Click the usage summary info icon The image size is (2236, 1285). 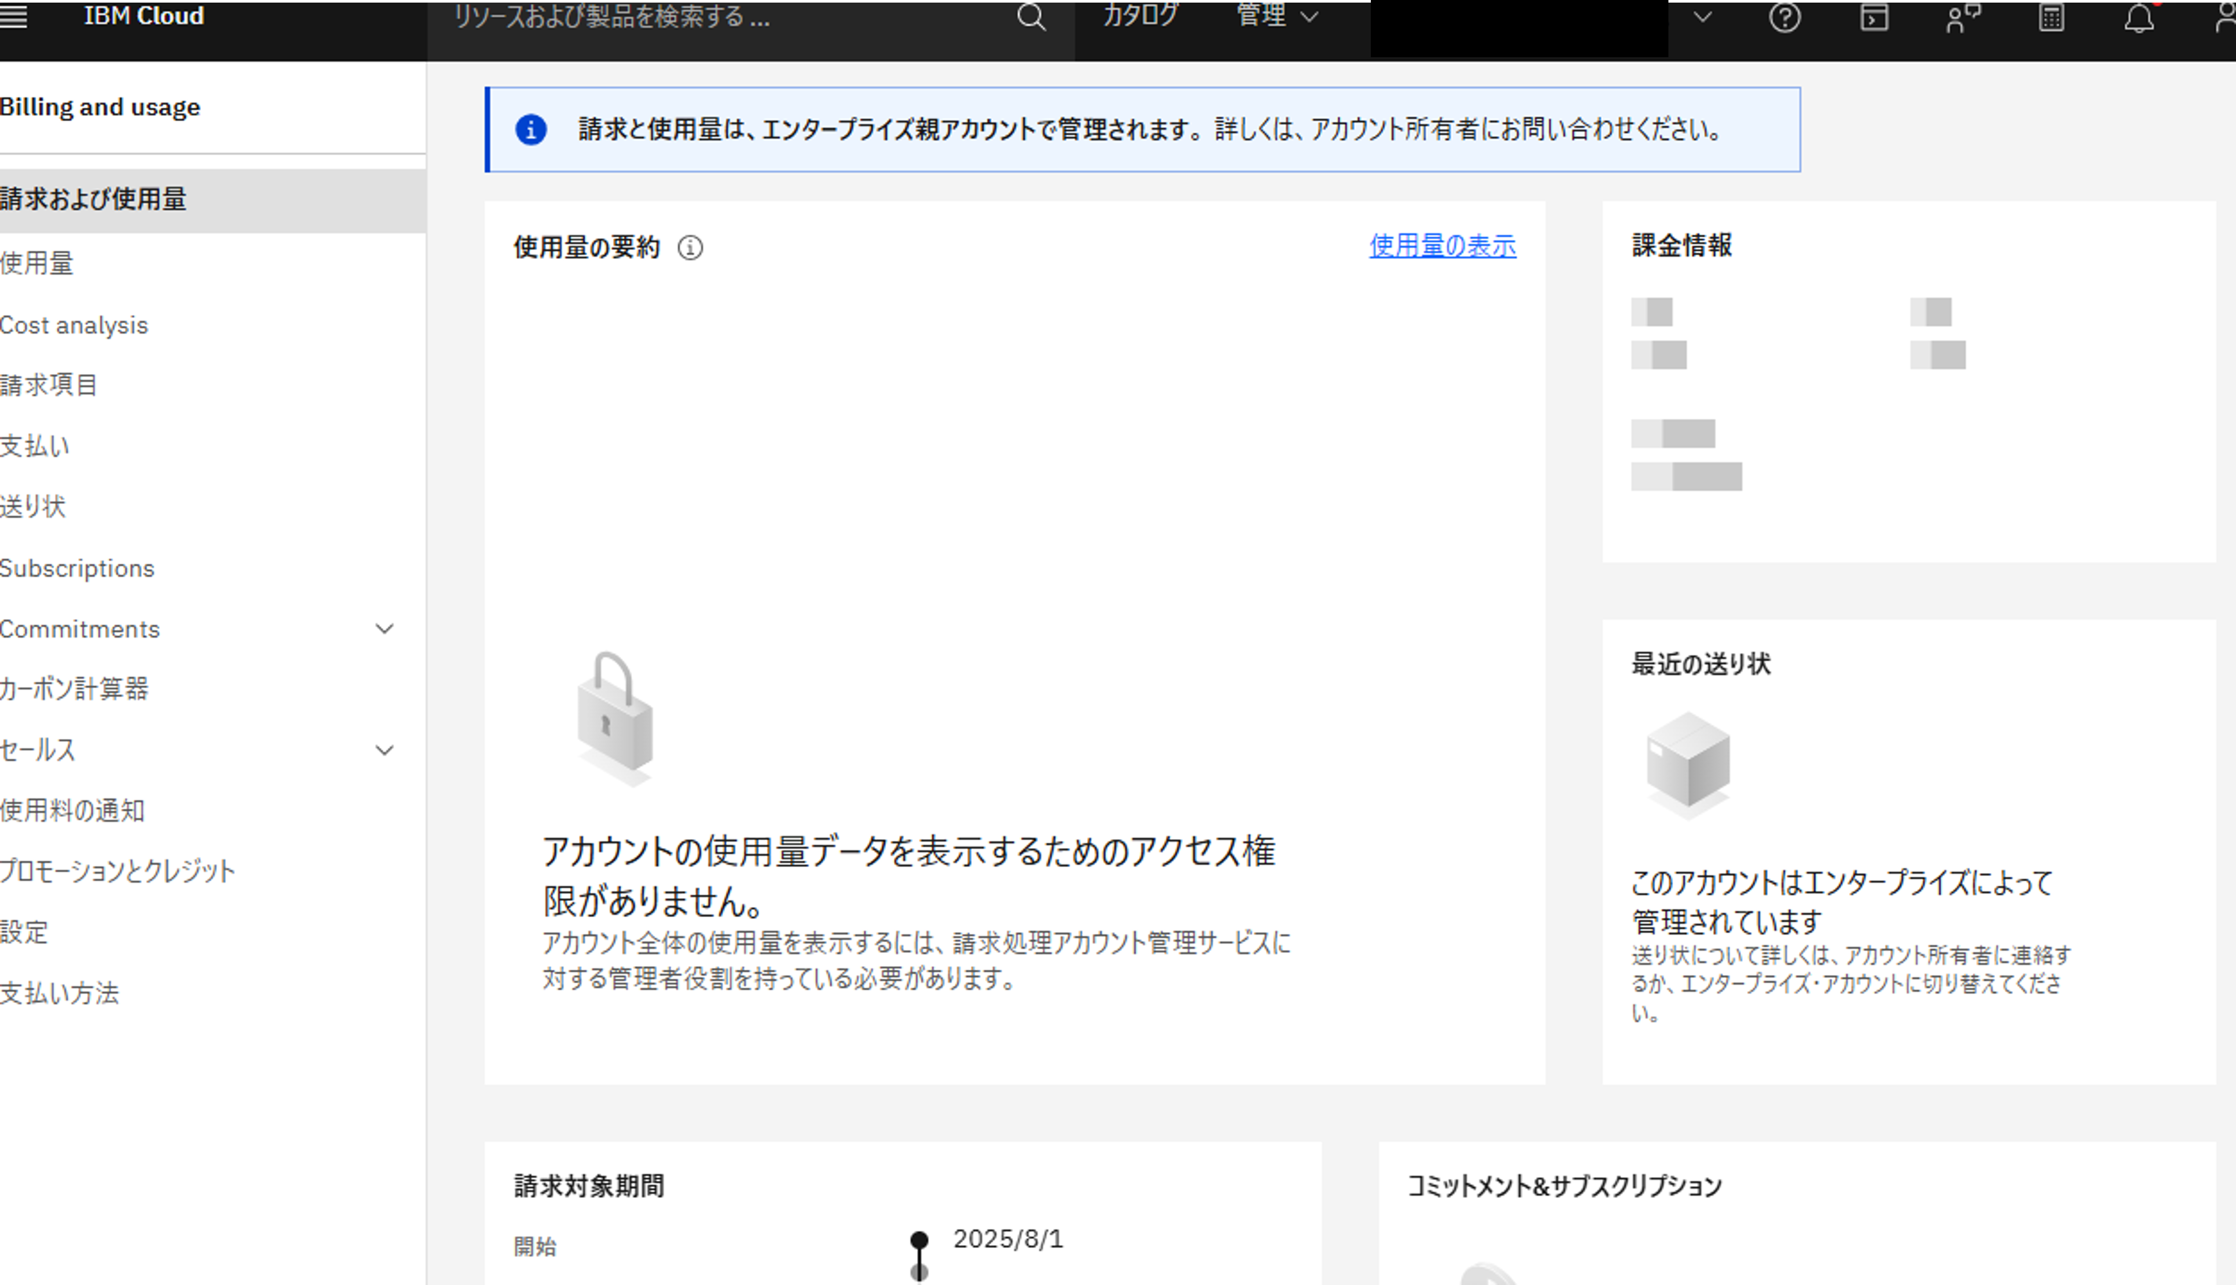690,248
